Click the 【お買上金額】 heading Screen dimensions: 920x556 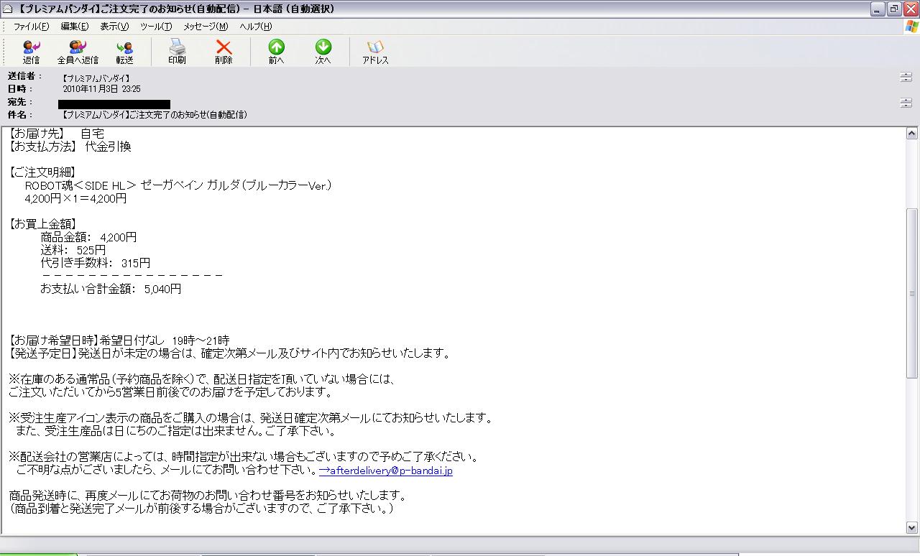click(42, 224)
